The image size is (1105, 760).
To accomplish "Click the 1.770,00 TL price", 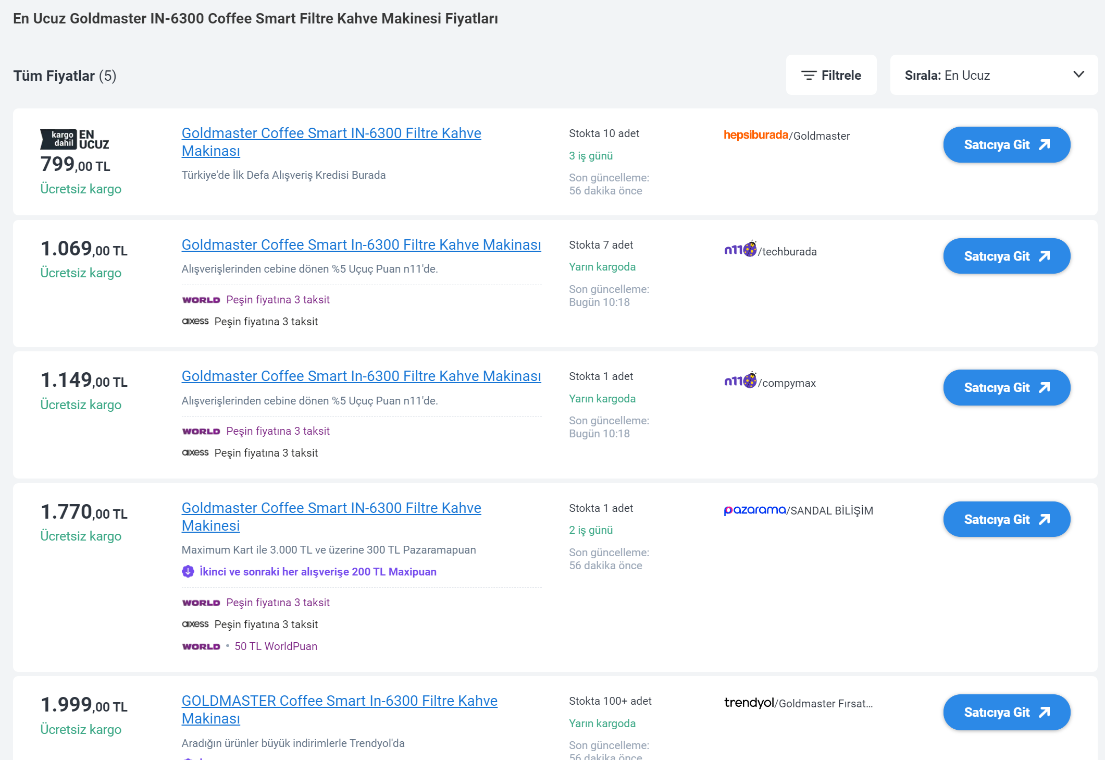I will pos(84,512).
